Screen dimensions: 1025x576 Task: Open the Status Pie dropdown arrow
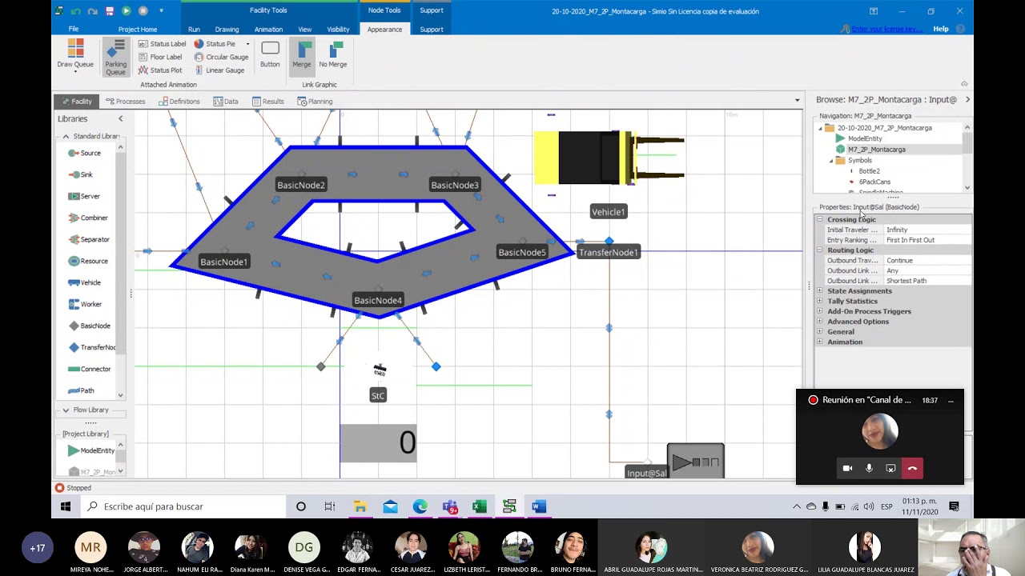click(x=247, y=44)
